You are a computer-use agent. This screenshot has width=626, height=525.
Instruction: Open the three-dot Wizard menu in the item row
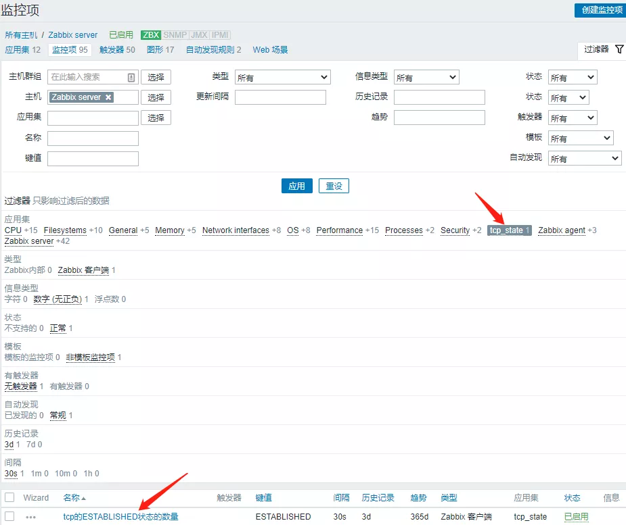click(x=30, y=517)
